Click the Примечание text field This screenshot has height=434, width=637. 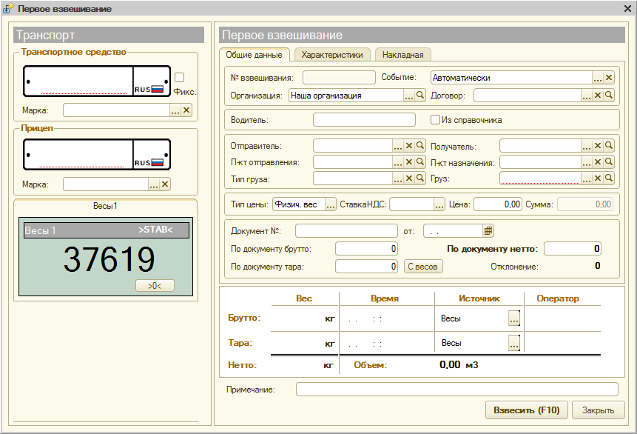point(456,390)
